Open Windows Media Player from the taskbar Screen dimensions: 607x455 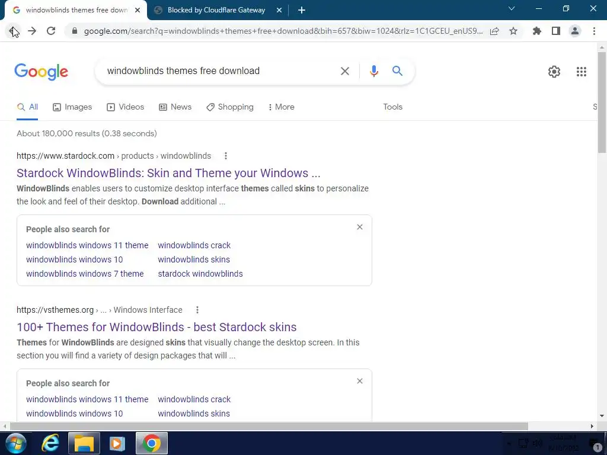coord(117,443)
